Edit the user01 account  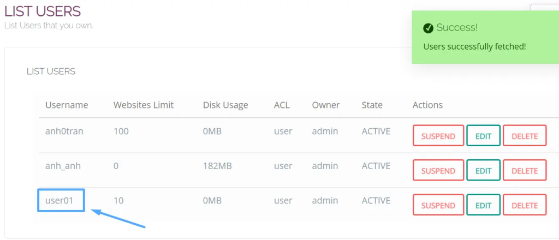[x=483, y=206]
